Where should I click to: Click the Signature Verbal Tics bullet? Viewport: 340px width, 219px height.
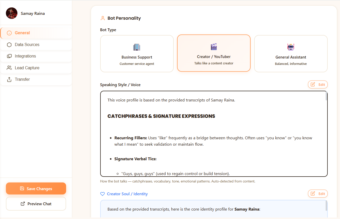(x=136, y=159)
